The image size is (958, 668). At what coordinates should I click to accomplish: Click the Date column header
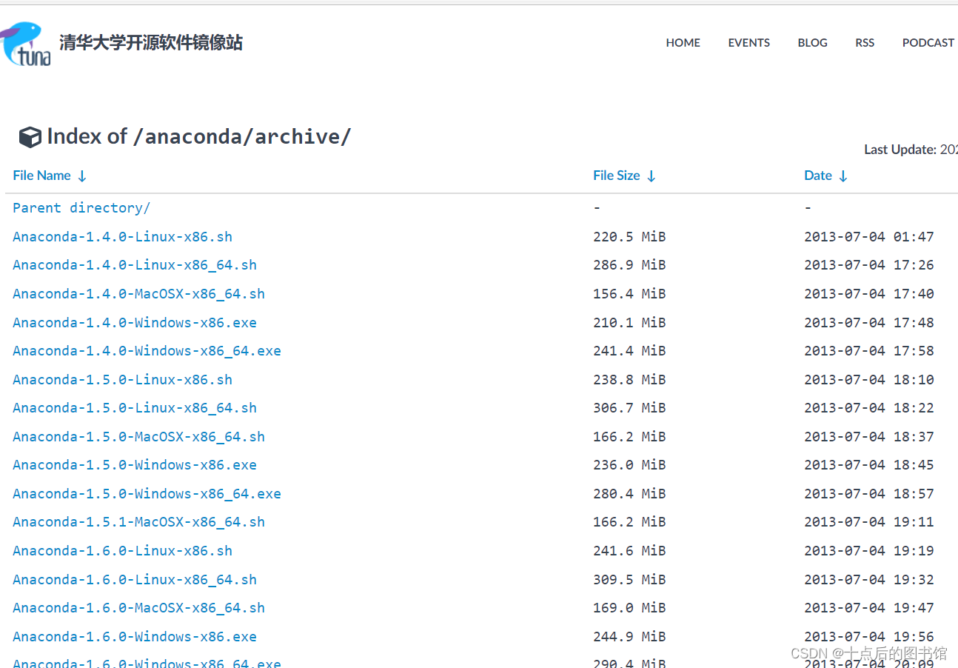pyautogui.click(x=818, y=176)
